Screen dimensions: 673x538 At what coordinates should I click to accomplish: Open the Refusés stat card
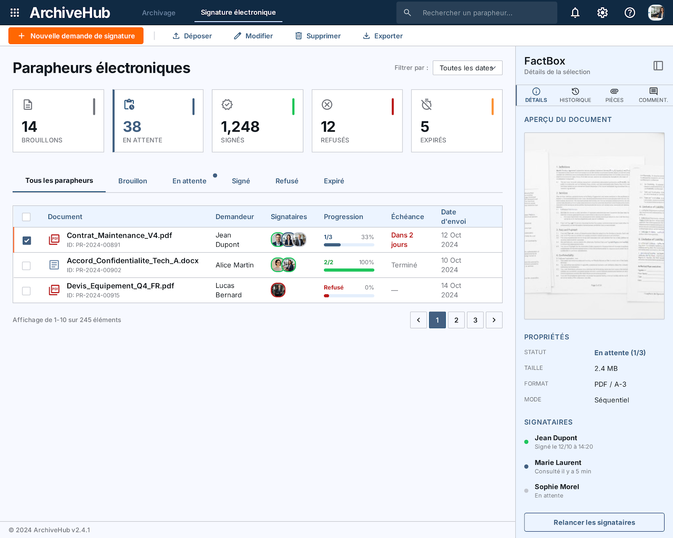tap(357, 121)
